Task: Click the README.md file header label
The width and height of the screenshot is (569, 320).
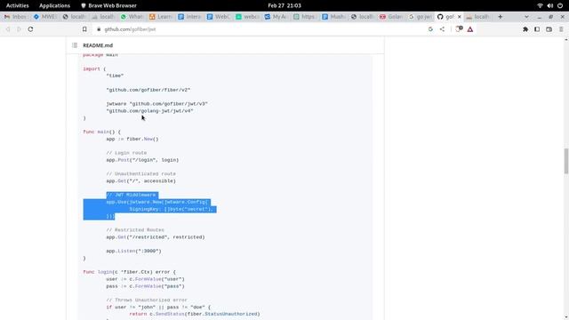Action: coord(98,45)
